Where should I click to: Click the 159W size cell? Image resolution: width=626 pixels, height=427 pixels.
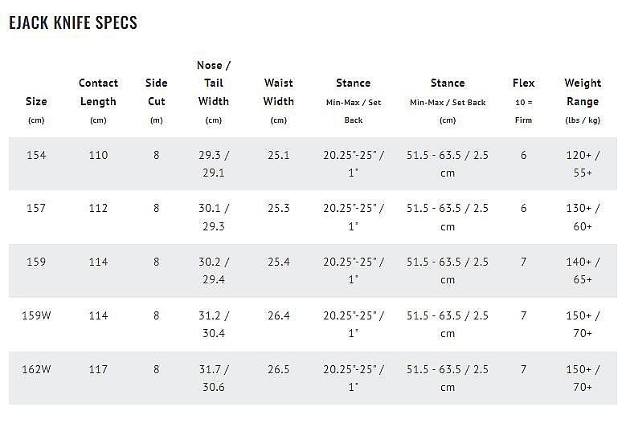(36, 315)
